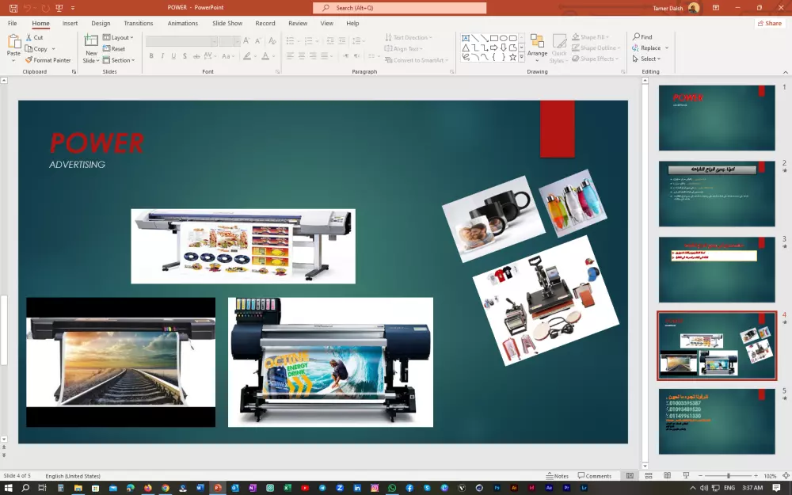This screenshot has height=495, width=792.
Task: Click the Find icon in Editing group
Action: 638,37
